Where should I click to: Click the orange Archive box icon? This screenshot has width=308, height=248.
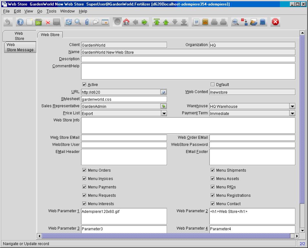pyautogui.click(x=205, y=22)
